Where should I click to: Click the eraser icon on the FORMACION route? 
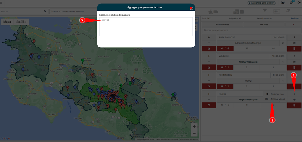pyautogui.click(x=209, y=87)
